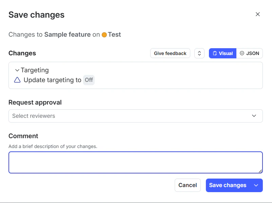272x203 pixels.
Task: Click the blue Save changes button
Action: pos(228,185)
